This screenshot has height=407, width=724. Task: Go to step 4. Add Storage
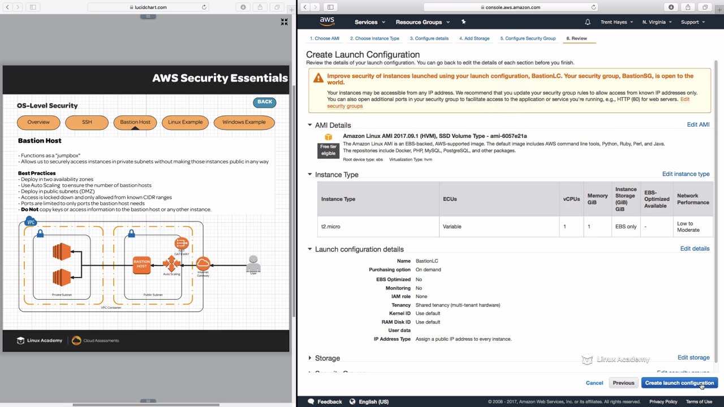[x=475, y=38]
